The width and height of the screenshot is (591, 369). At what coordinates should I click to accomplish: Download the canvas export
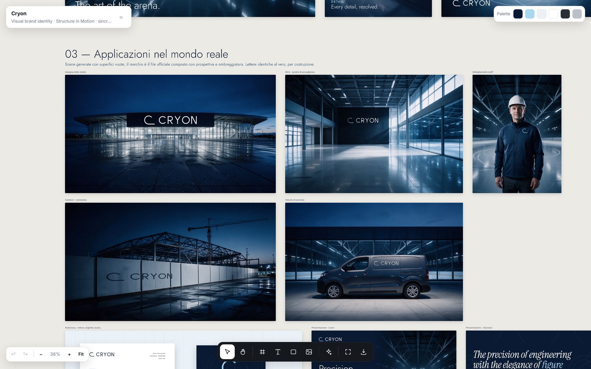pos(363,352)
